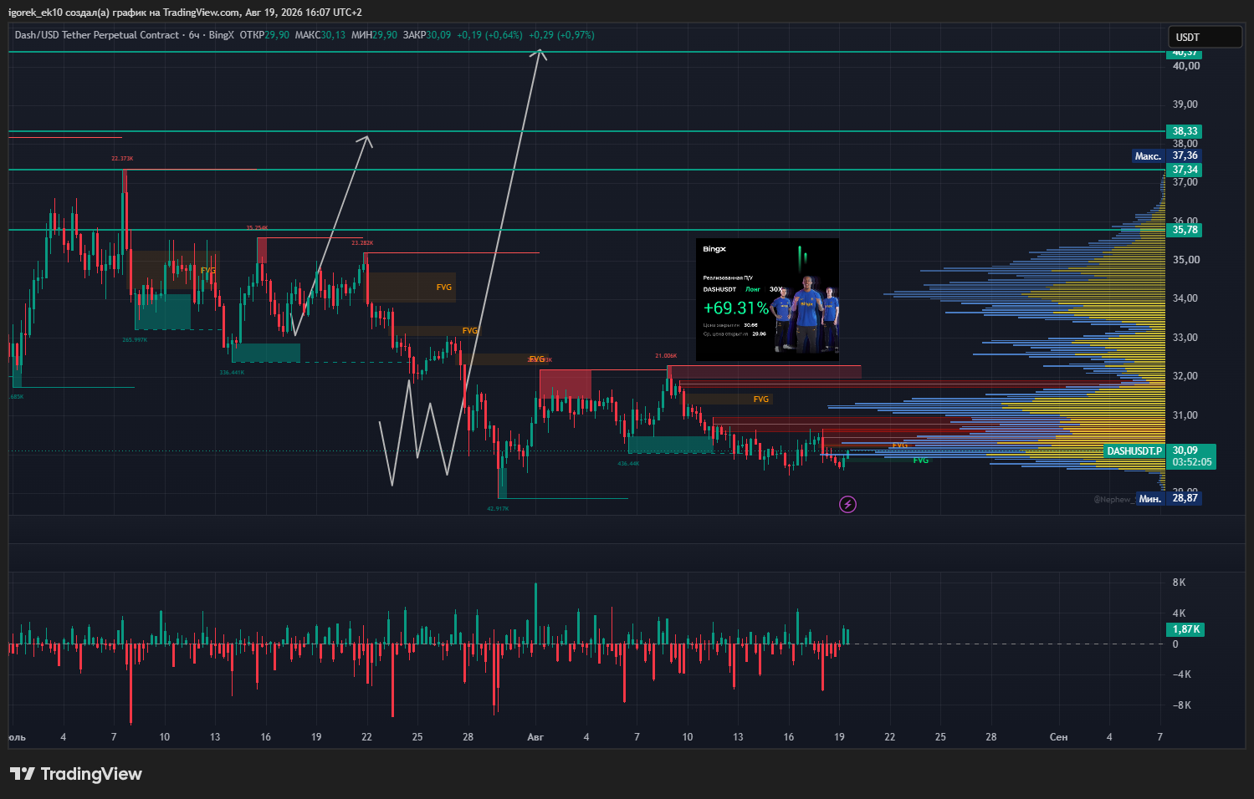The height and width of the screenshot is (799, 1254).
Task: Click the 33,00 price axis label
Action: pyautogui.click(x=1185, y=338)
